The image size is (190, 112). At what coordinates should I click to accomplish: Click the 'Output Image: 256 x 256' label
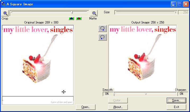[148, 22]
